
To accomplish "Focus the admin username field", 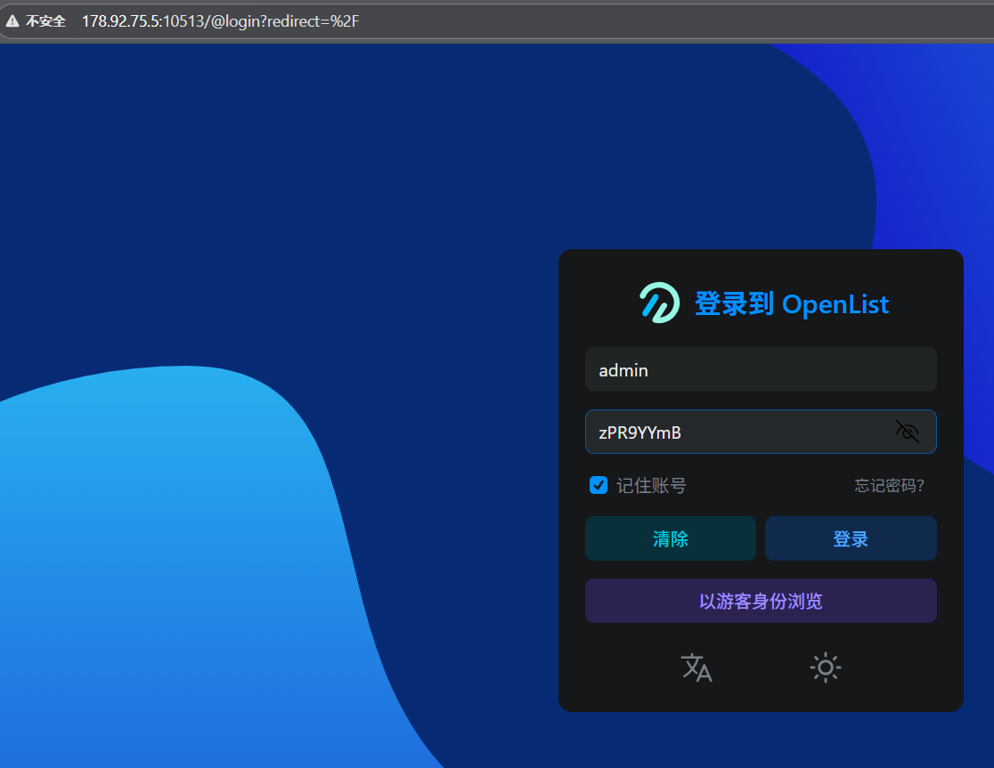I will click(x=761, y=369).
